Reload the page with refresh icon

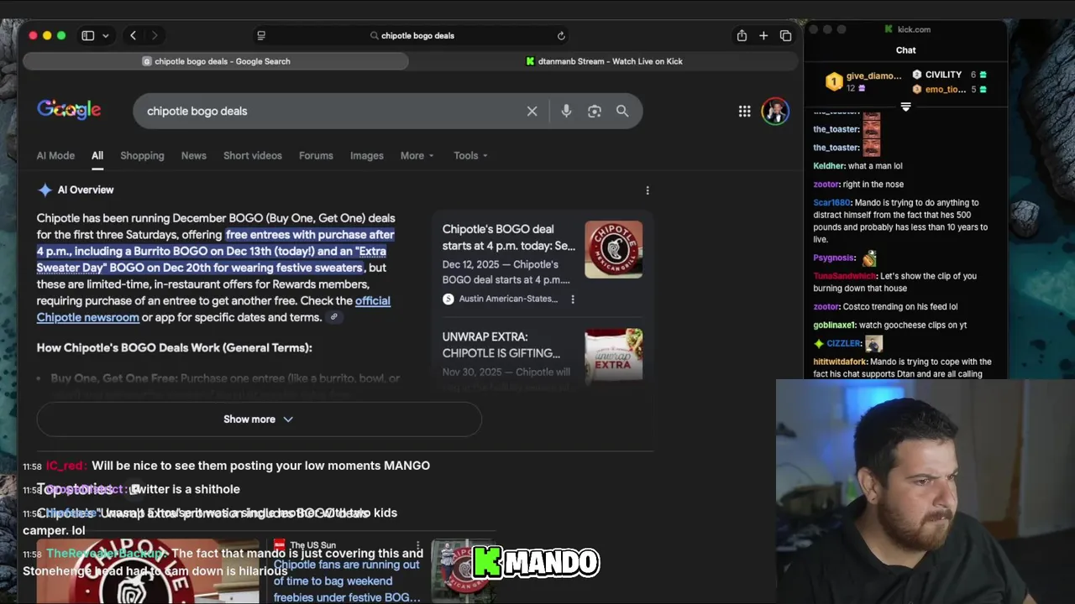tap(561, 35)
